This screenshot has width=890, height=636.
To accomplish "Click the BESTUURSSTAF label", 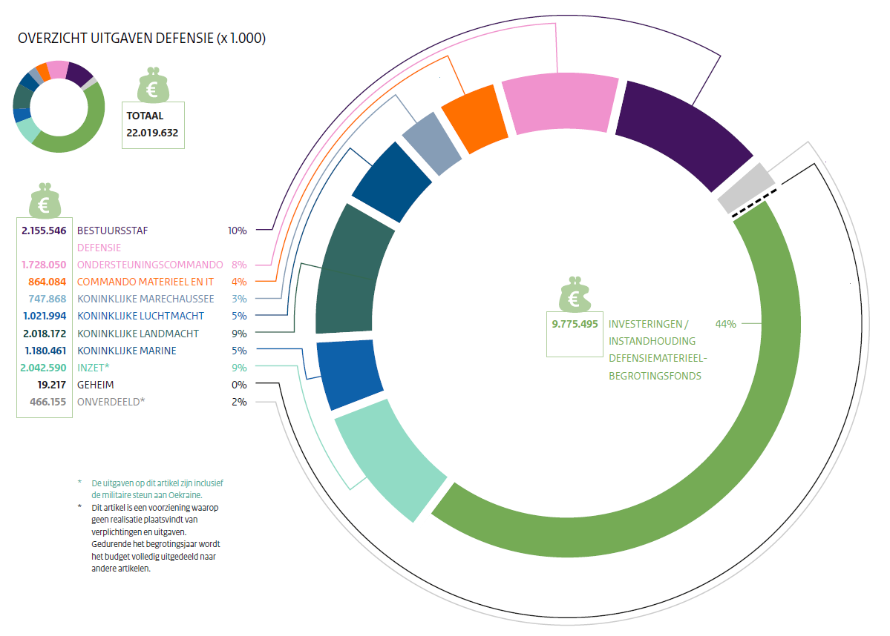I will (x=112, y=231).
